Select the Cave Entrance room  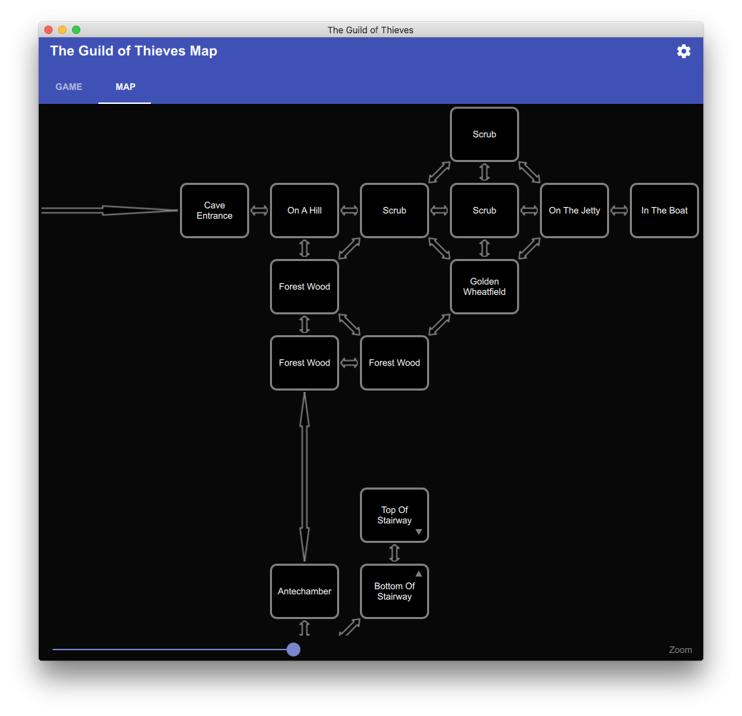click(x=215, y=211)
